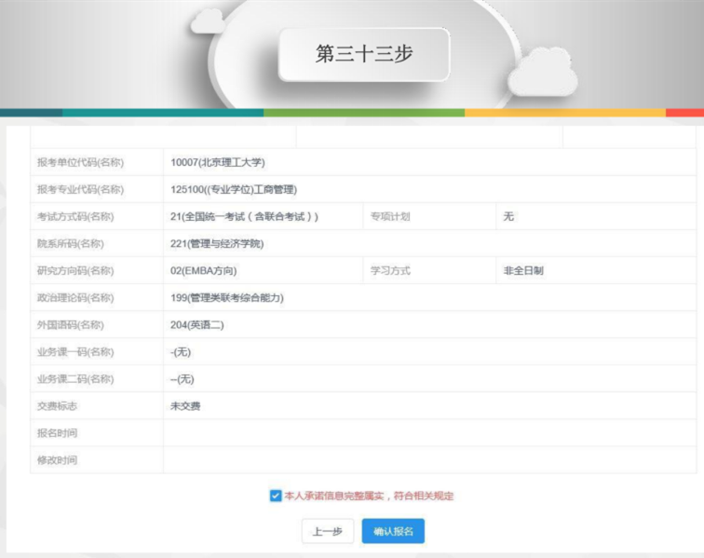Click the small cloud icon right of the title

pyautogui.click(x=542, y=72)
